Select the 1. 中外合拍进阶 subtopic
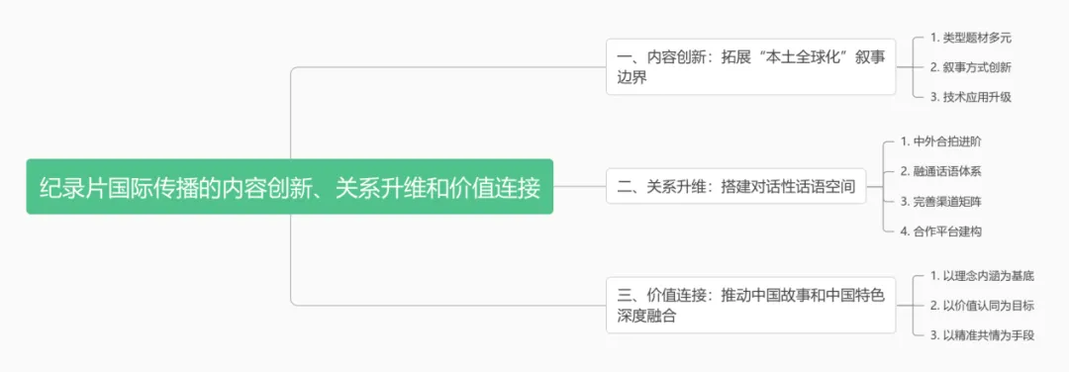1069x372 pixels. click(941, 141)
